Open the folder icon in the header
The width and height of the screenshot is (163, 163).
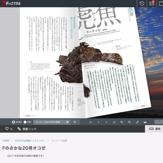pos(161,4)
